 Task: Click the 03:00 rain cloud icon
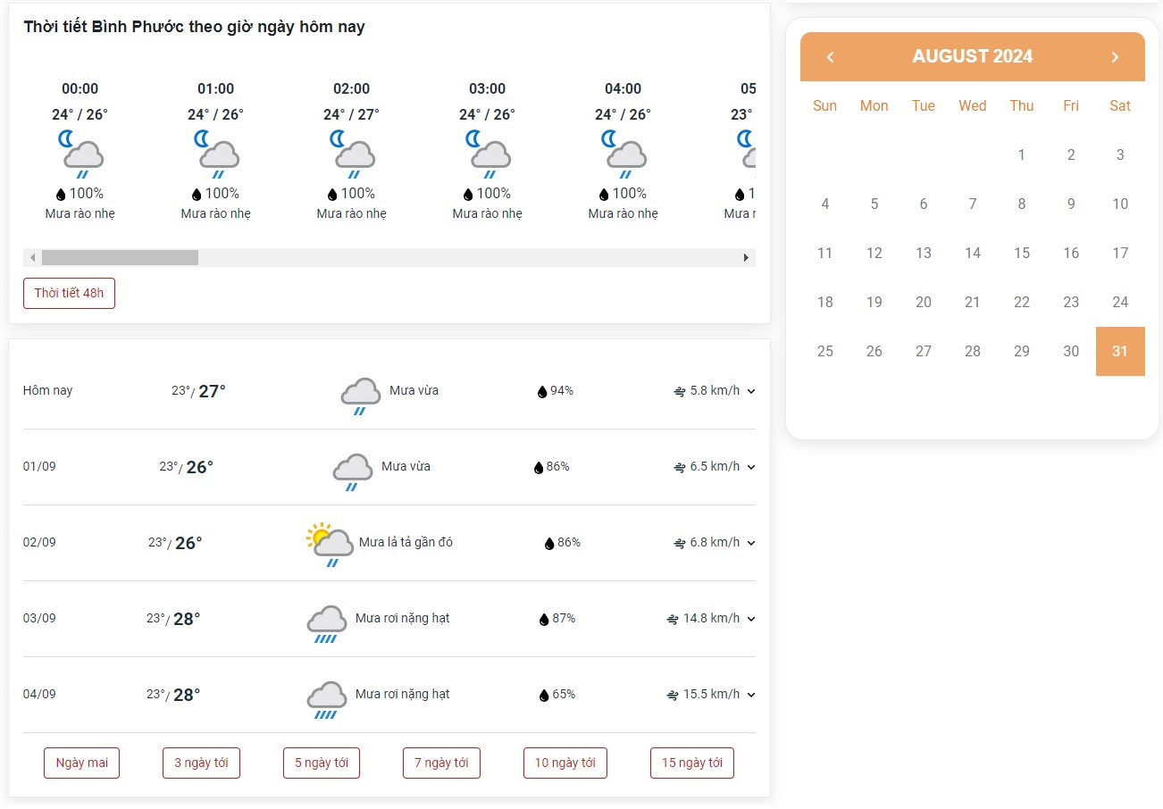coord(488,154)
